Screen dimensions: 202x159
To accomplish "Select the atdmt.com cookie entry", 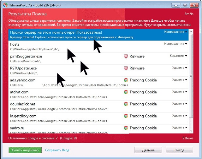I will coord(98,94).
